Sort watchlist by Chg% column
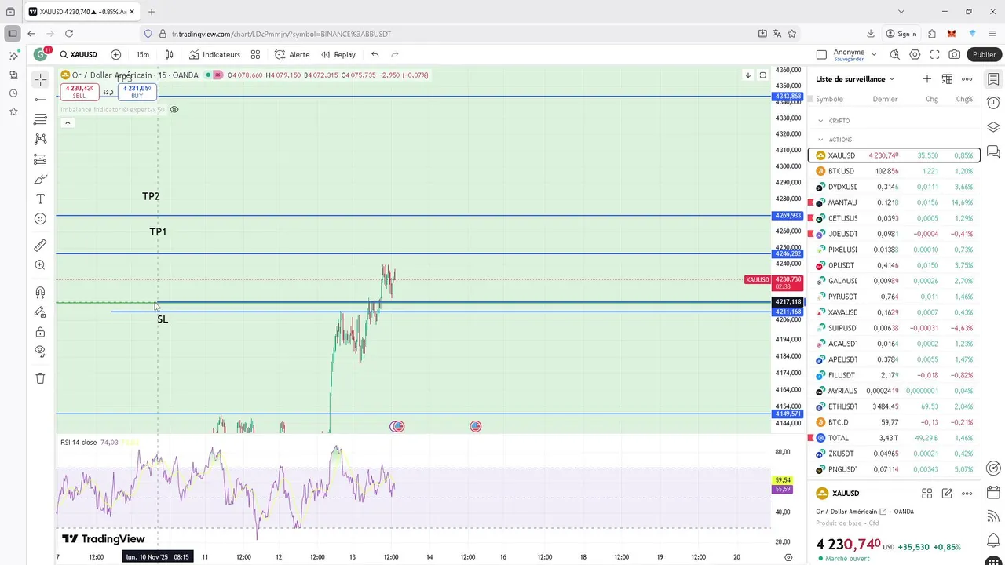Viewport: 1005px width, 565px height. click(964, 99)
